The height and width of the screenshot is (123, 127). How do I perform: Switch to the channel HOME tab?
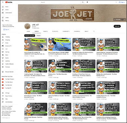click(x=28, y=31)
